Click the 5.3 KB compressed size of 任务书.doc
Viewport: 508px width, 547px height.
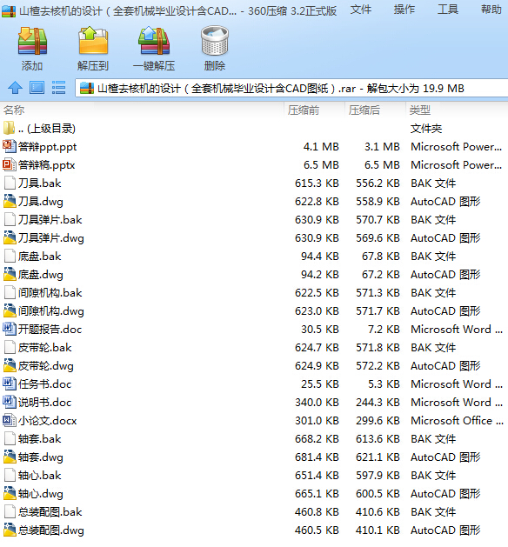pos(384,384)
